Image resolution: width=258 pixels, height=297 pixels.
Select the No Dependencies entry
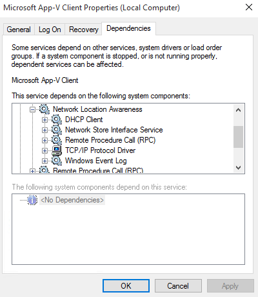pyautogui.click(x=72, y=200)
